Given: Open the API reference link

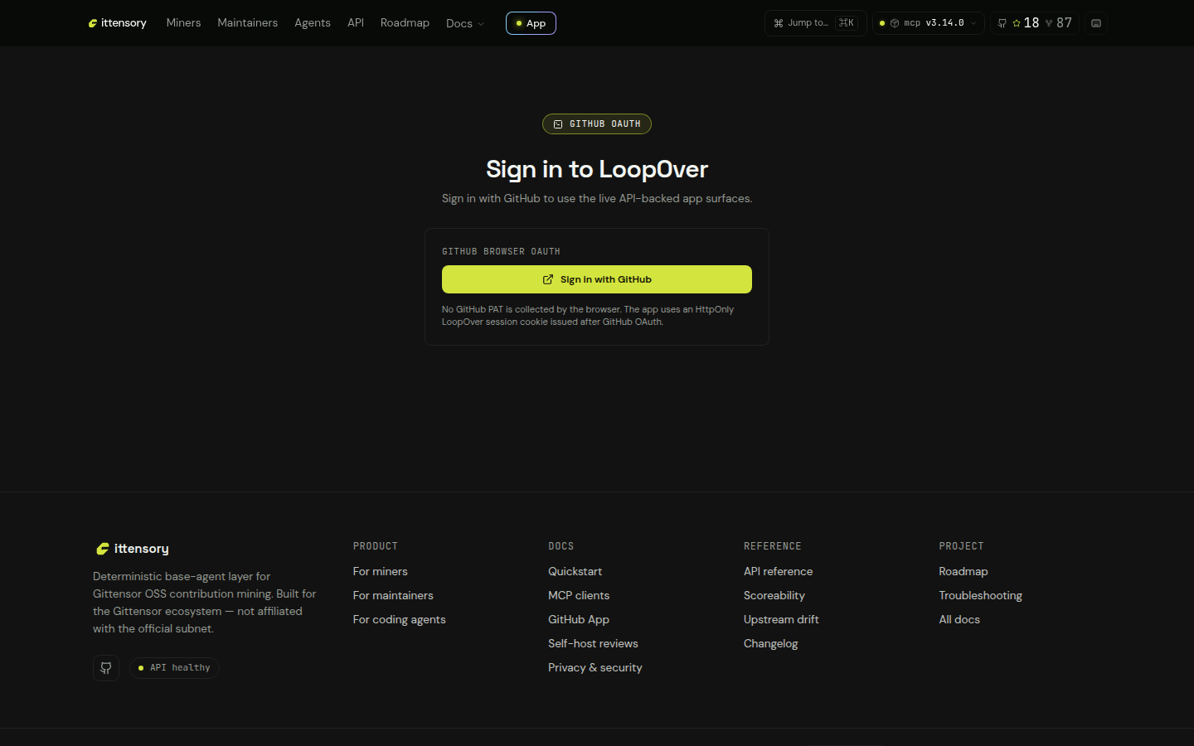Looking at the screenshot, I should (x=779, y=571).
